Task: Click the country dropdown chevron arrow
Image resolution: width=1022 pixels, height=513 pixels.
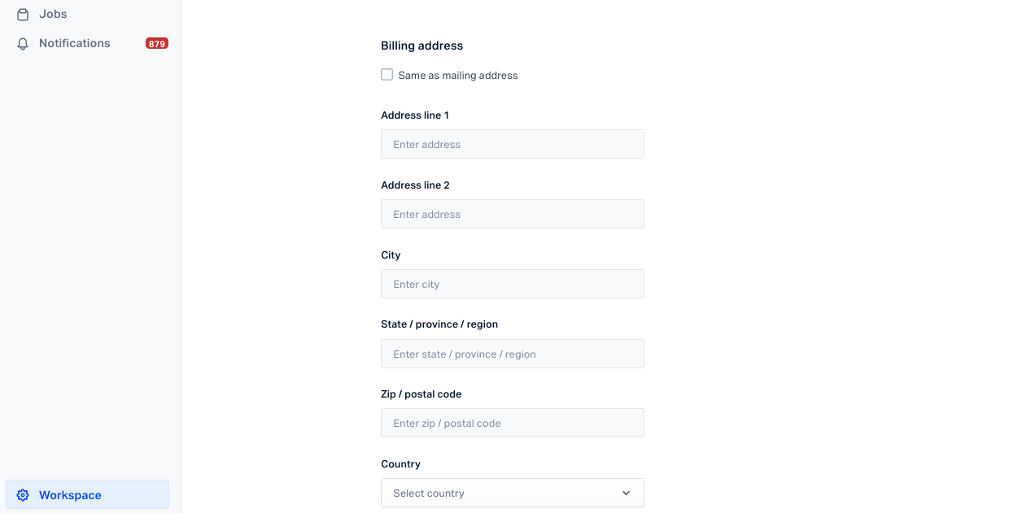Action: pyautogui.click(x=626, y=493)
